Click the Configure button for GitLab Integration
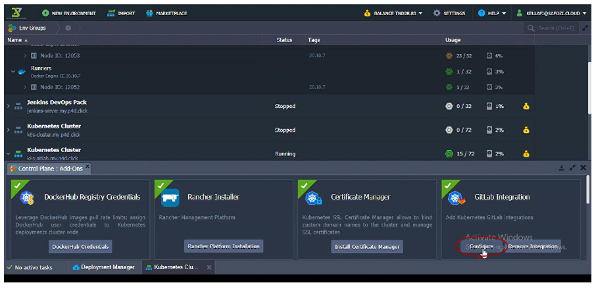This screenshot has height=289, width=596. tap(482, 246)
